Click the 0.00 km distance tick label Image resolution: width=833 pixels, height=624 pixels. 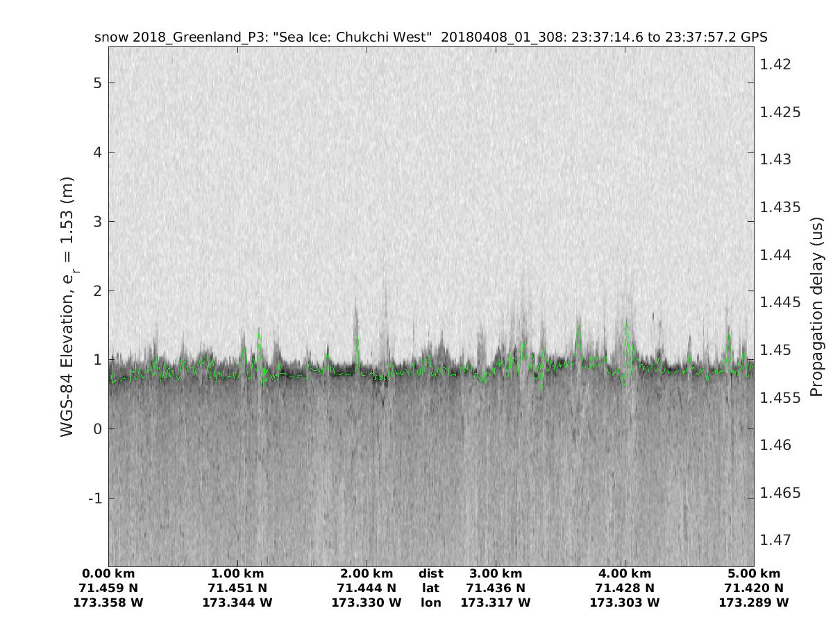108,573
